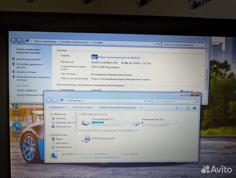Select System breadcrumb item
236x178 pixels.
tap(98, 43)
